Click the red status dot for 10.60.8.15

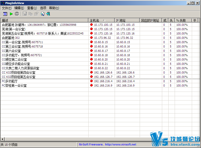coord(91,42)
